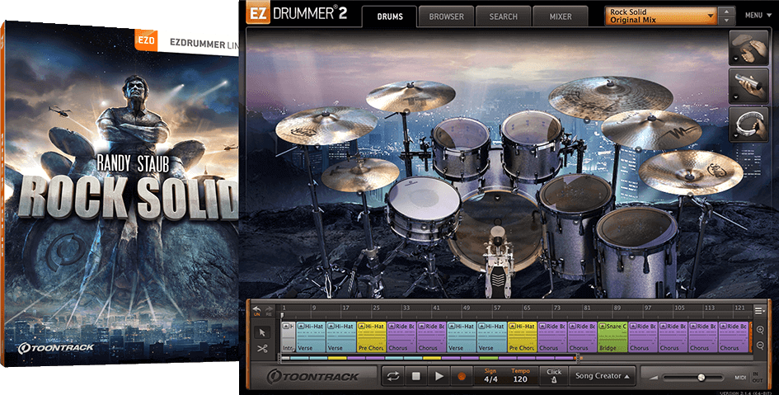Select the arrow pointer tool
Image resolution: width=779 pixels, height=395 pixels.
pos(263,332)
